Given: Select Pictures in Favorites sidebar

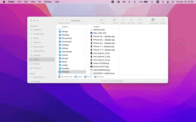Looking at the screenshot, I should coord(42,68).
